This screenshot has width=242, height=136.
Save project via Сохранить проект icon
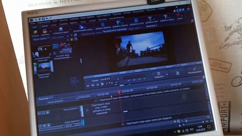click(61, 29)
